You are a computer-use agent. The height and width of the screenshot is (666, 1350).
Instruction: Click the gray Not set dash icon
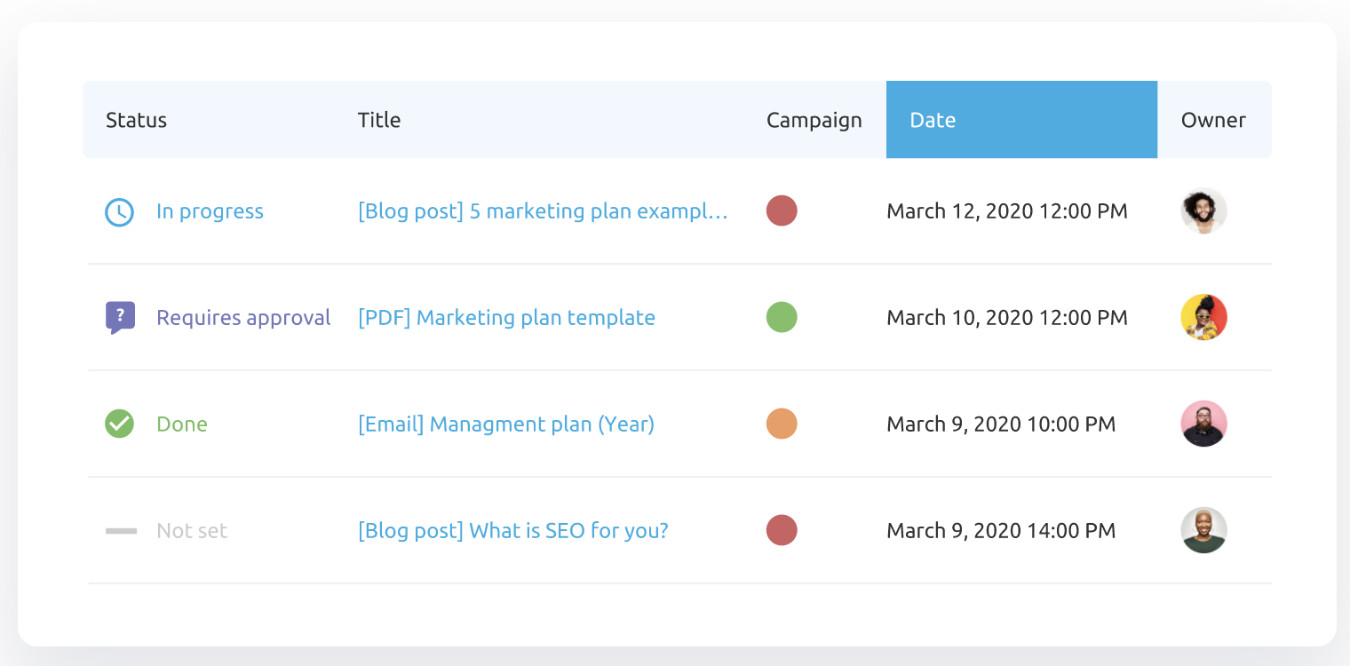click(121, 531)
